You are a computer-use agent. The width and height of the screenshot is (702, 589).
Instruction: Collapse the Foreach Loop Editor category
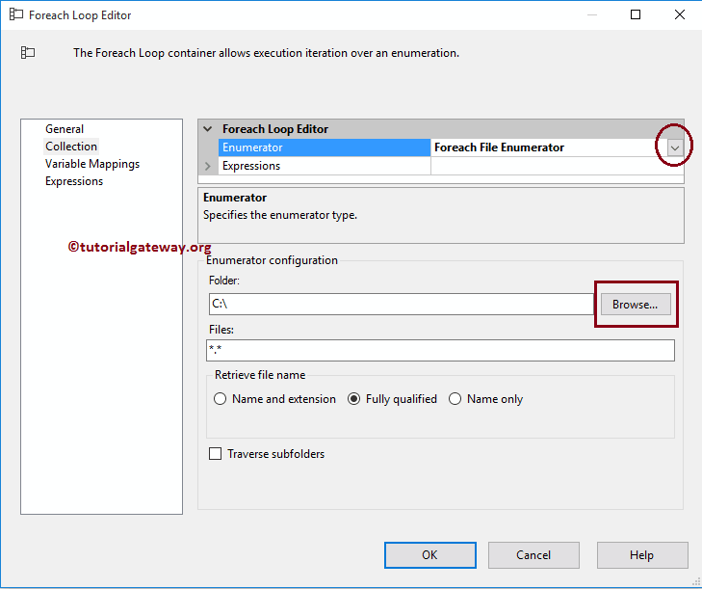tap(207, 129)
